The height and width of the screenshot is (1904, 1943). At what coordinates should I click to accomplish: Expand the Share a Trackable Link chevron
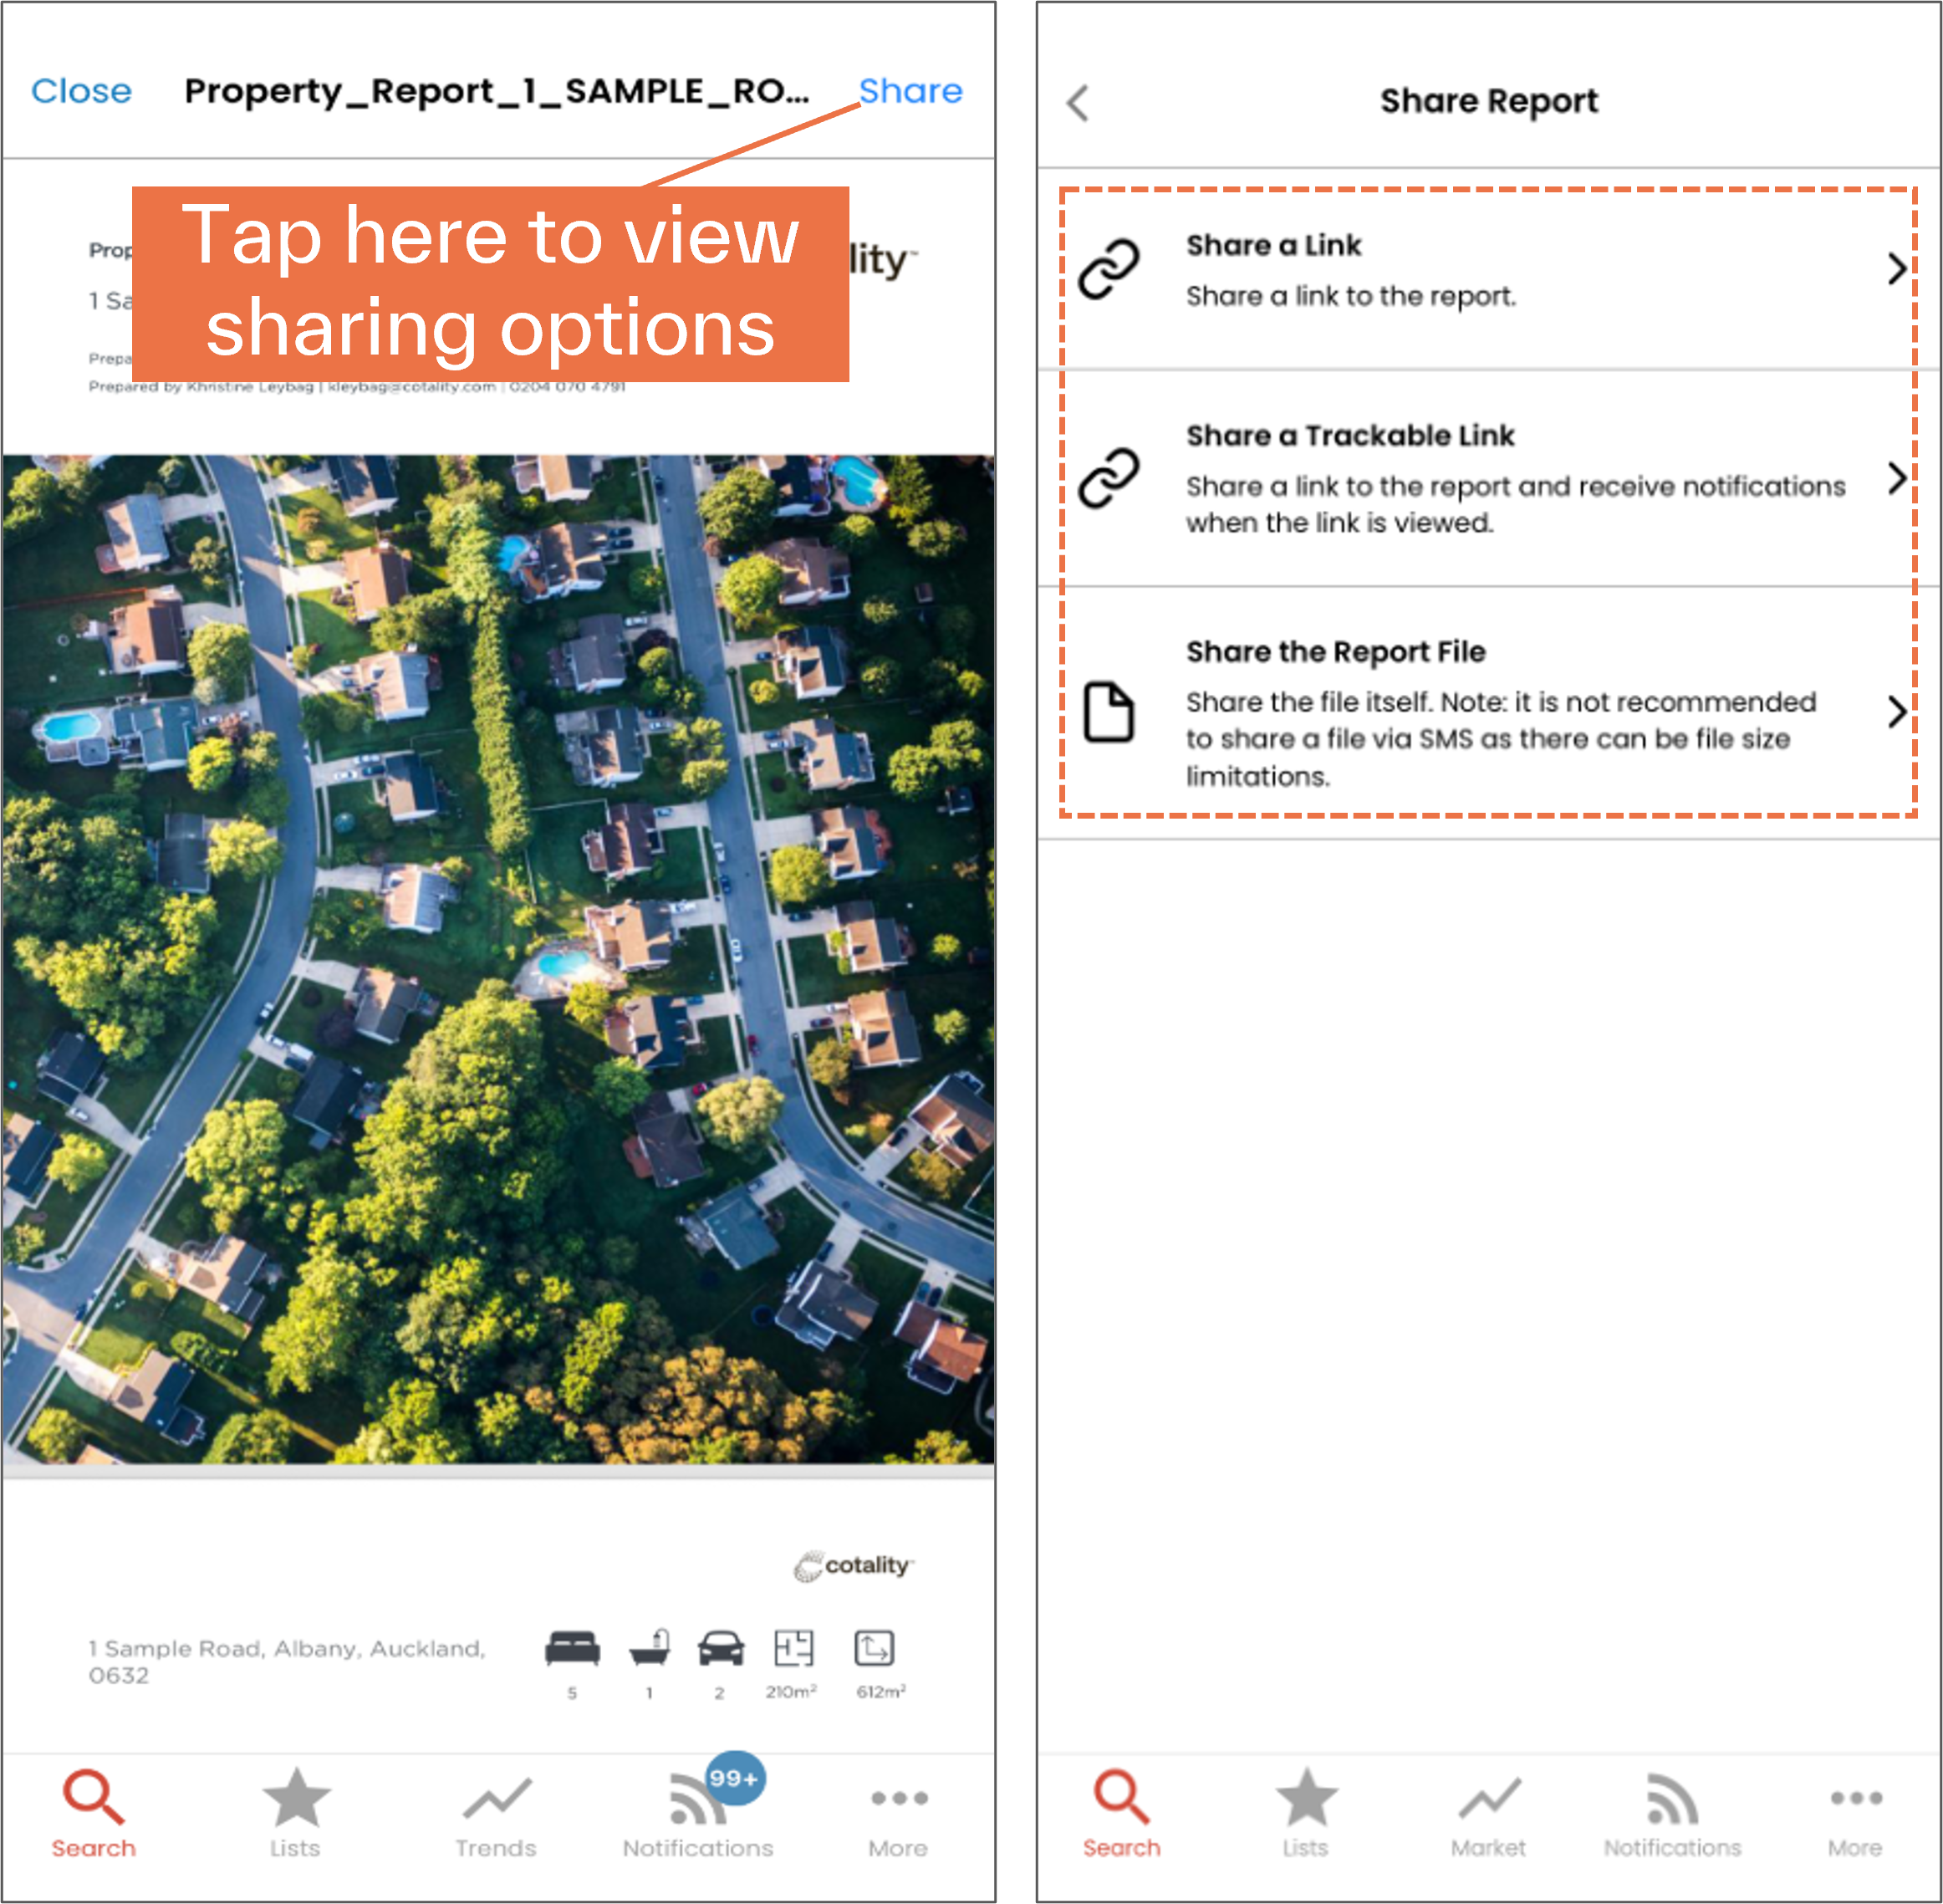(1896, 478)
